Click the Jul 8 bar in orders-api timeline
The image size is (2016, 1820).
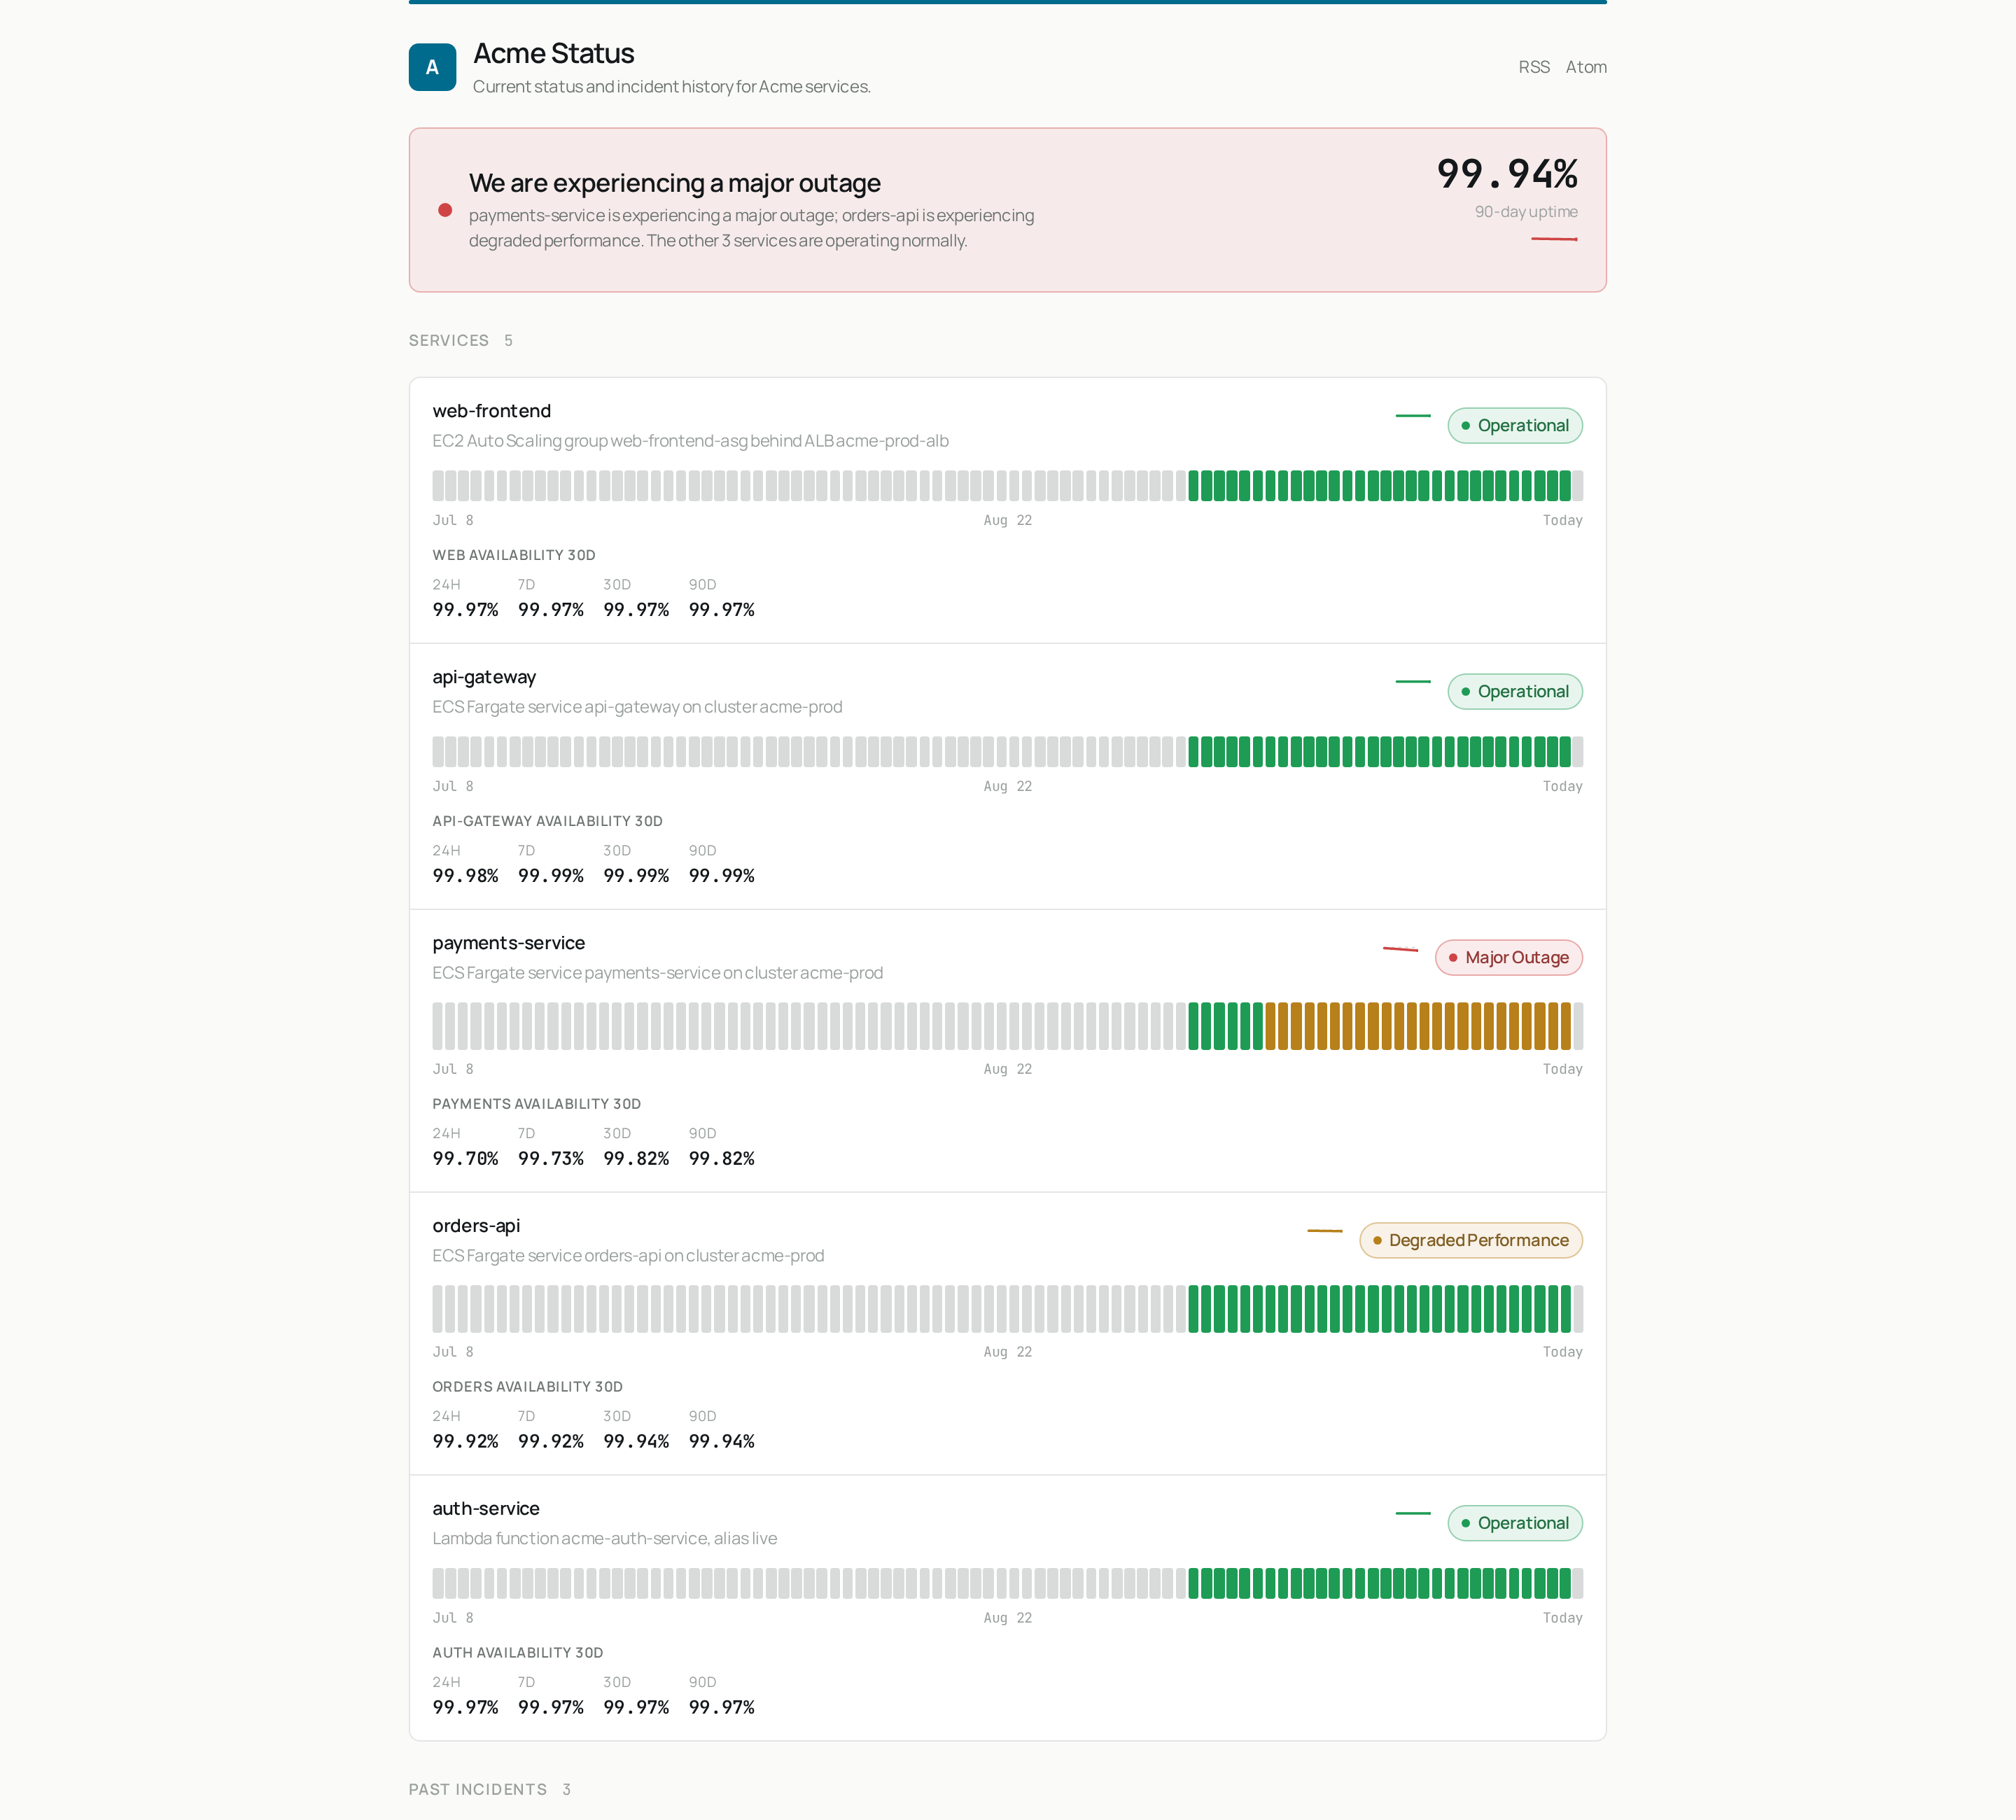tap(438, 1309)
